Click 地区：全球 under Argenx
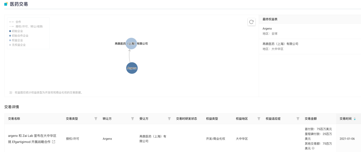The height and width of the screenshot is (152, 361). [270, 34]
